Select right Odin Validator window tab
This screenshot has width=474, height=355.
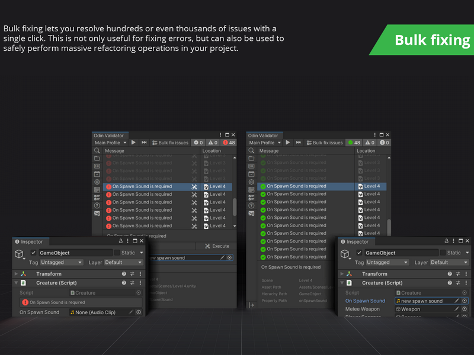264,135
